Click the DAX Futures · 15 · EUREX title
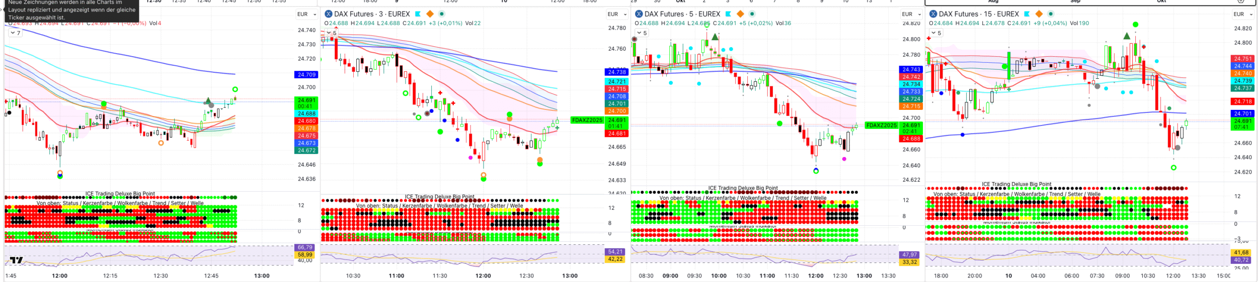Image resolution: width=1258 pixels, height=282 pixels. (x=979, y=14)
